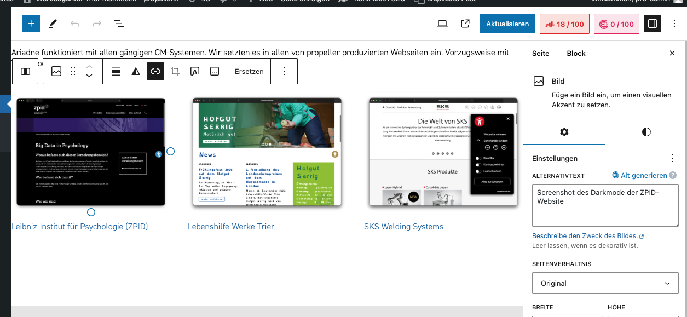
Task: Click the image block type icon
Action: [56, 71]
